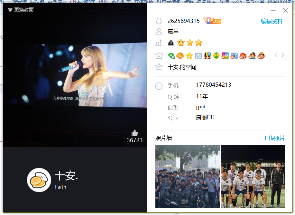This screenshot has width=295, height=215.
Task: Click the thumbs-up like icon
Action: (134, 133)
